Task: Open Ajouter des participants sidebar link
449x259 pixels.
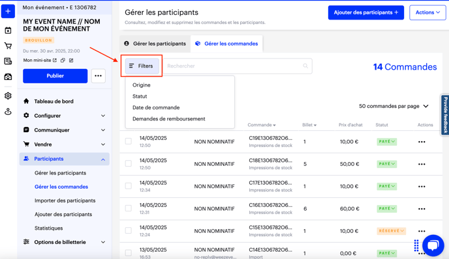Action: click(x=63, y=215)
